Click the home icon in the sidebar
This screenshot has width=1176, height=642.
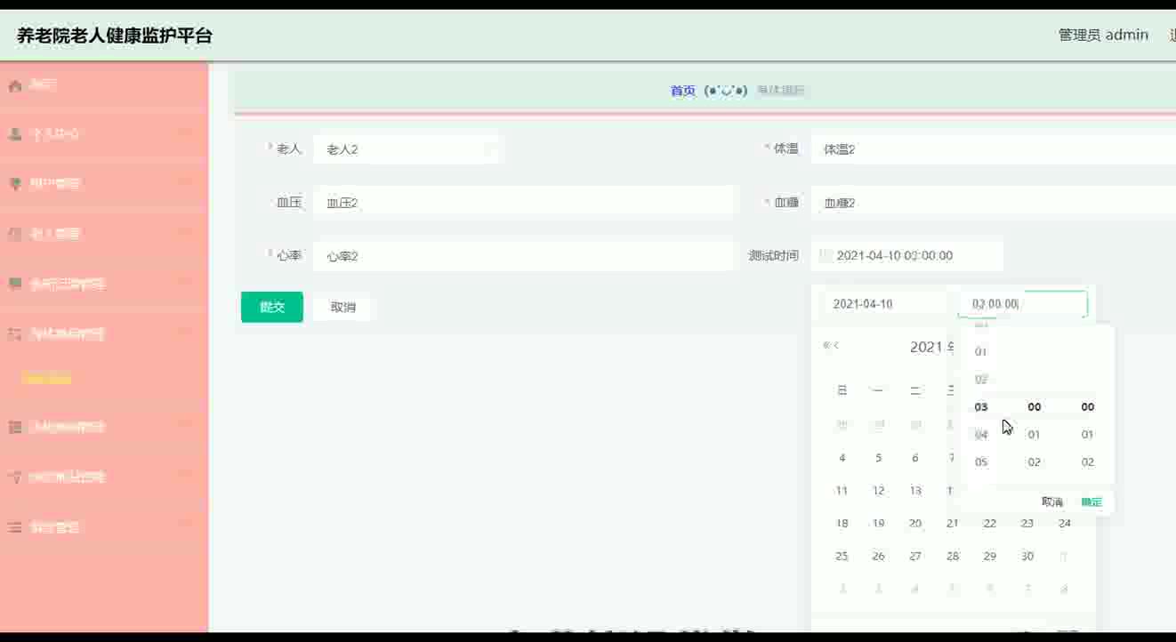point(15,85)
